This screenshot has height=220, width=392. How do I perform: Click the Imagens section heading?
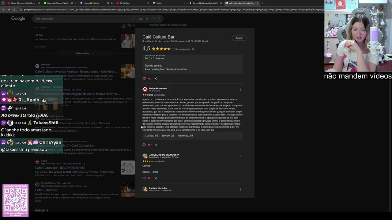(41, 210)
